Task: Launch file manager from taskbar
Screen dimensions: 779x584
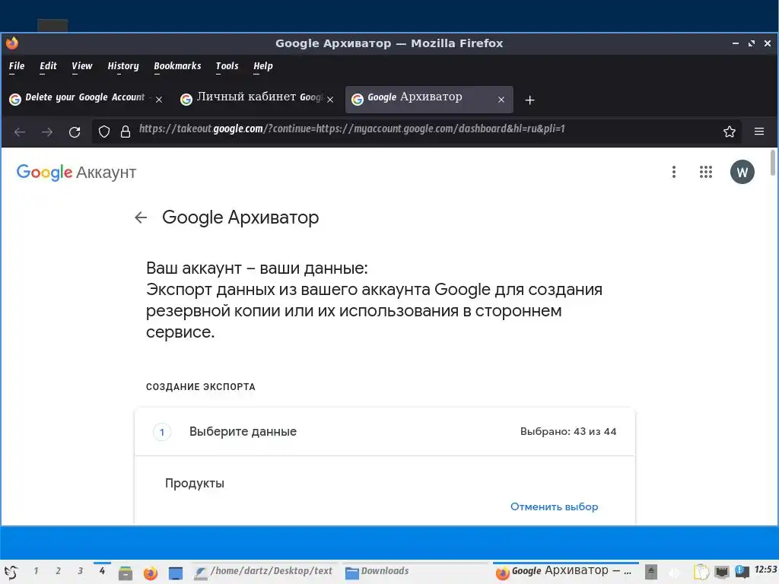Action: coord(126,573)
